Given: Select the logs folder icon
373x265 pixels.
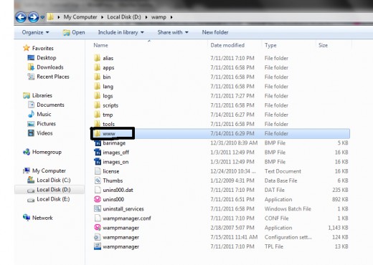Looking at the screenshot, I should pyautogui.click(x=97, y=96).
